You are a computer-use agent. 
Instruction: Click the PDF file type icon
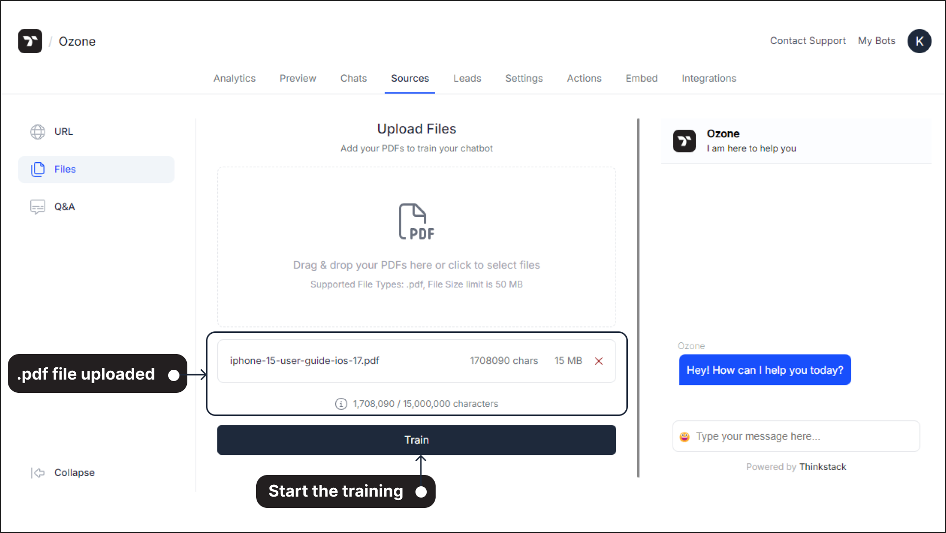[x=416, y=221]
